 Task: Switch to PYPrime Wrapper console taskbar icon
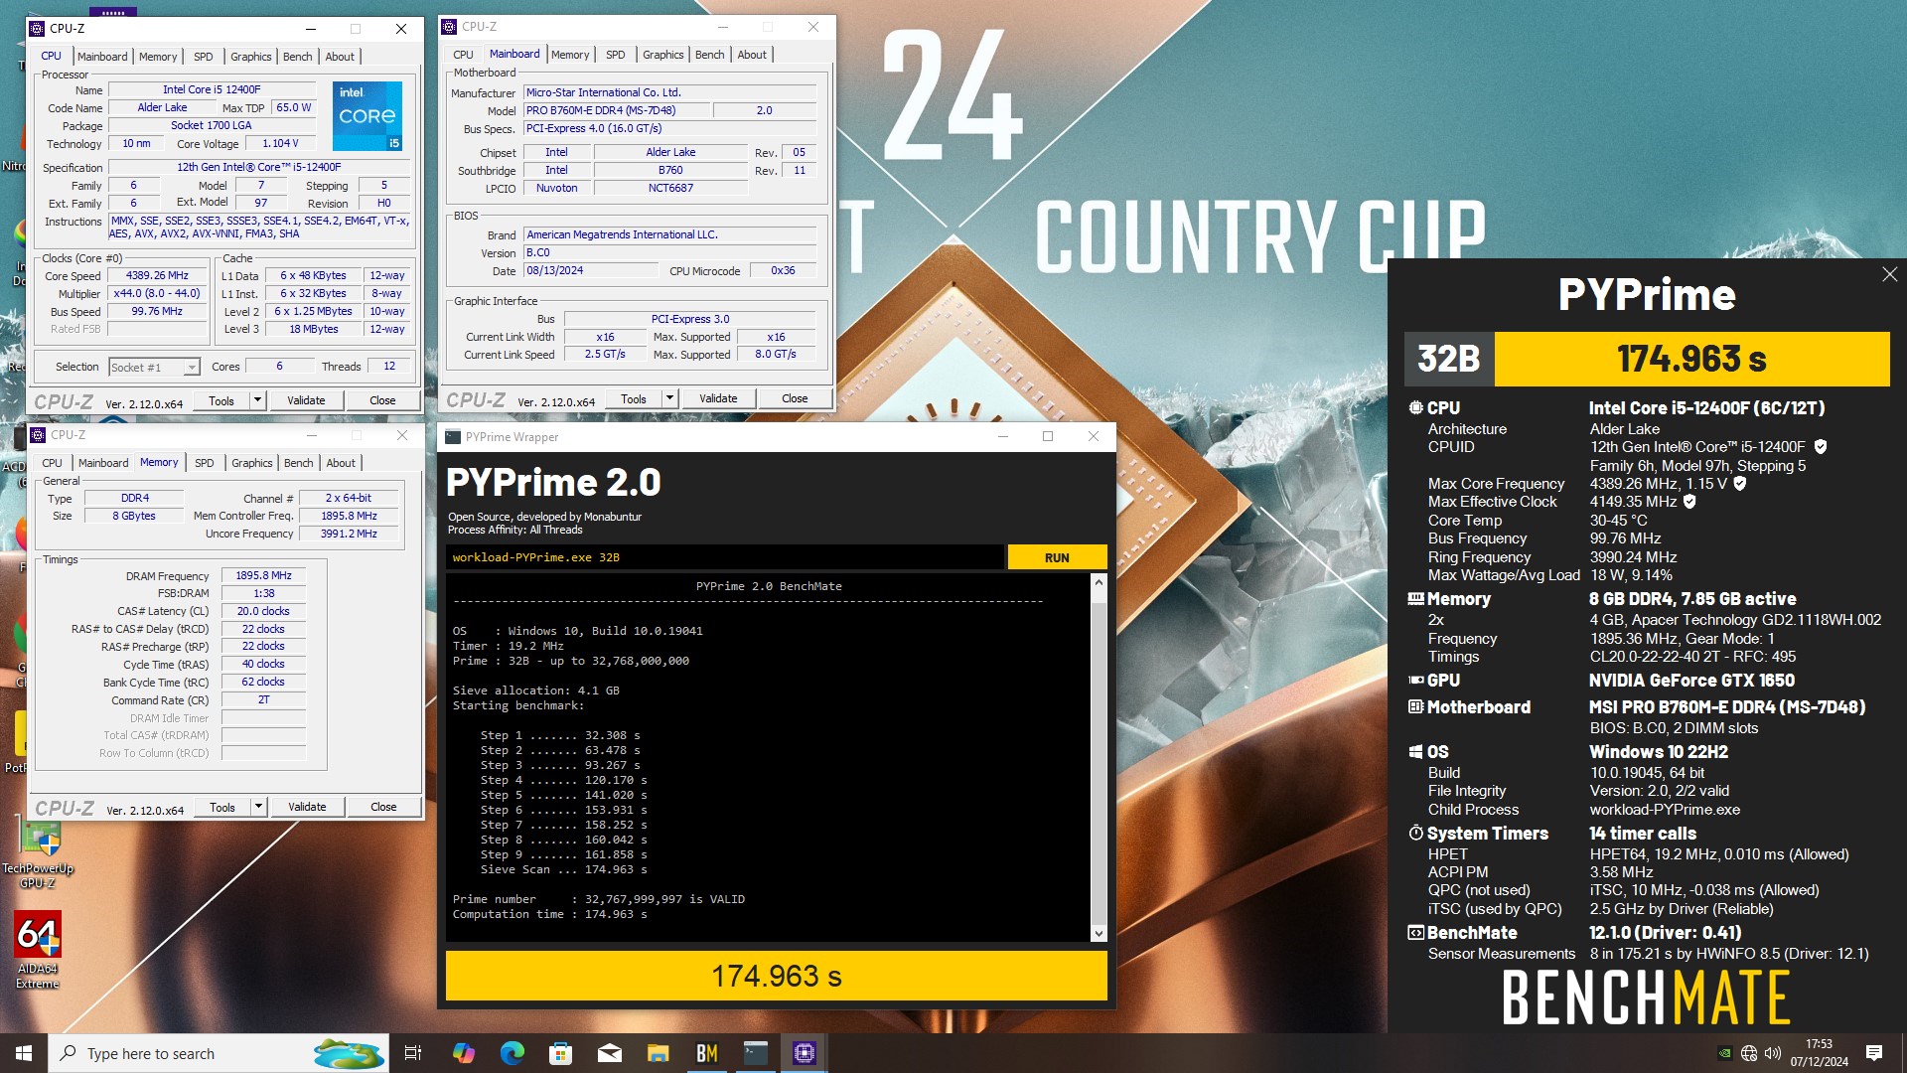[756, 1053]
